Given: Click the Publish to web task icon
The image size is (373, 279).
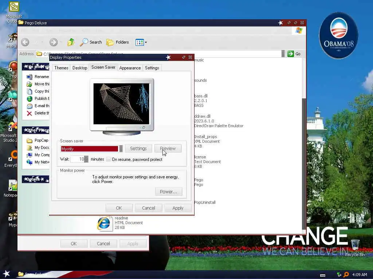Looking at the screenshot, I should click(x=29, y=99).
